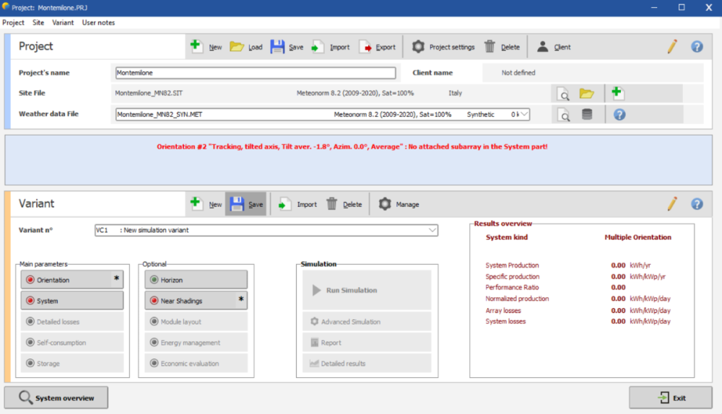This screenshot has height=414, width=722.
Task: Click the Orientation parameter button
Action: (71, 280)
